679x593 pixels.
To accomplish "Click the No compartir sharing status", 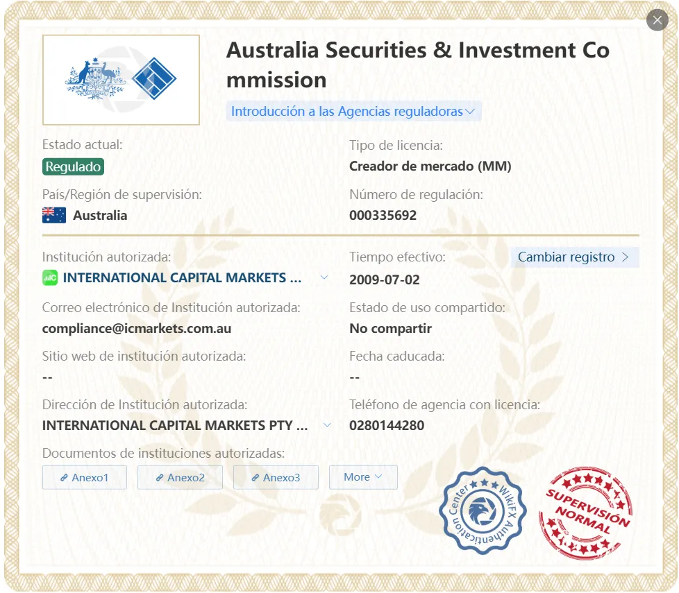I will [390, 329].
